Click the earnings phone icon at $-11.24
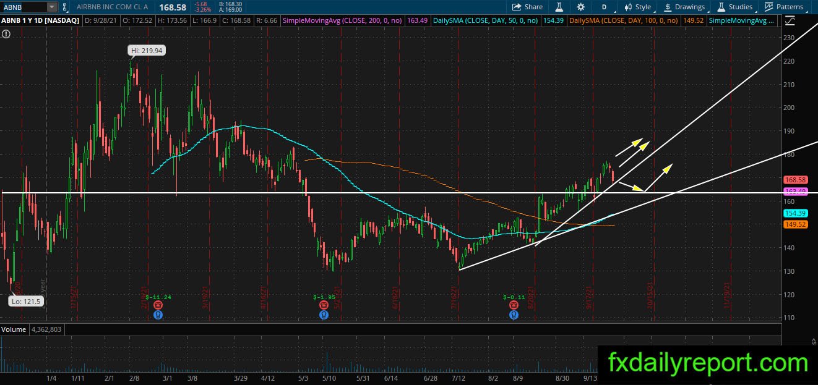 point(158,305)
